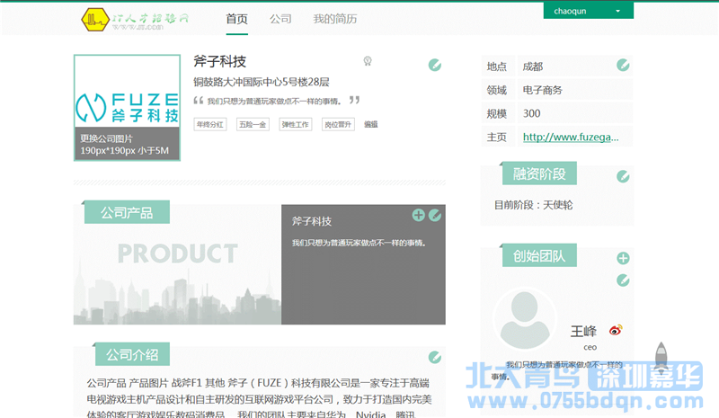The width and height of the screenshot is (719, 418).
Task: Click the site logo in the header
Action: click(x=136, y=19)
